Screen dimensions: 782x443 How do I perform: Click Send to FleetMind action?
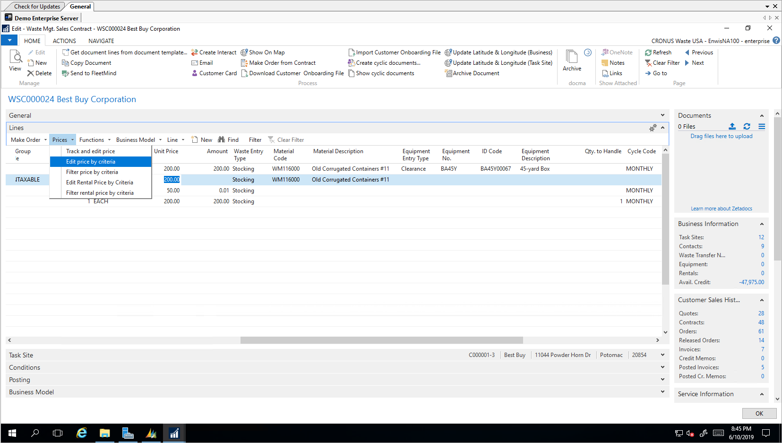coord(89,73)
